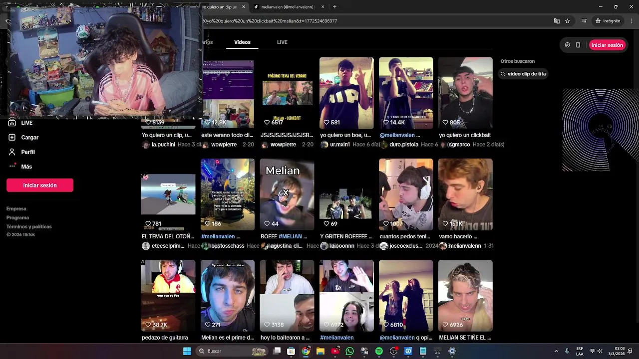
Task: Open video thumbnail with 3138 likes
Action: [287, 296]
